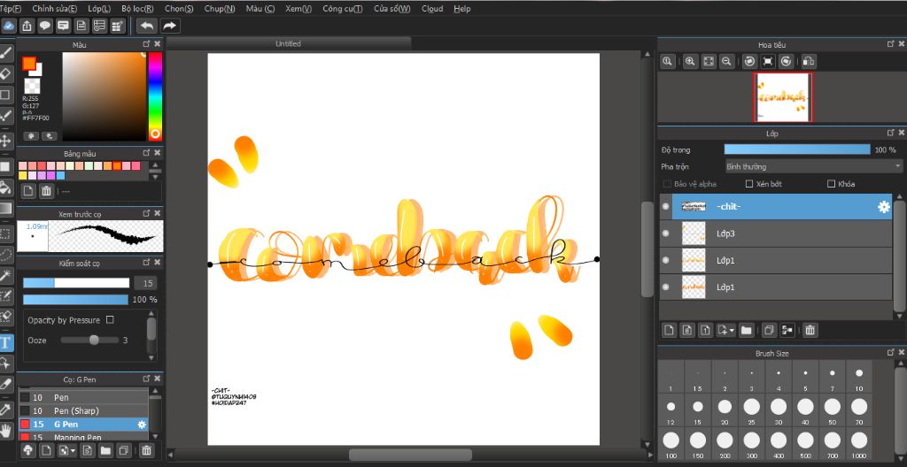The width and height of the screenshot is (907, 467).
Task: Click the navigator preview thumbnail
Action: tap(783, 97)
